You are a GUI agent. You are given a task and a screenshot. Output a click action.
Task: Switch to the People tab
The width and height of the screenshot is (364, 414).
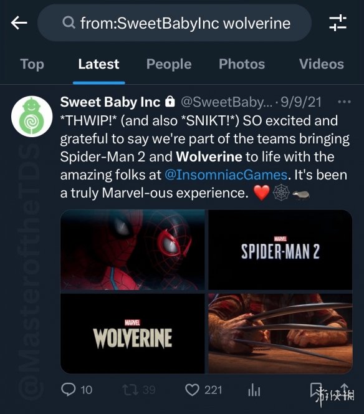click(169, 64)
